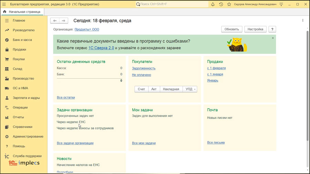Click the task Через неделю взносы за сотрудников
Image resolution: width=310 pixels, height=174 pixels.
coord(85,128)
